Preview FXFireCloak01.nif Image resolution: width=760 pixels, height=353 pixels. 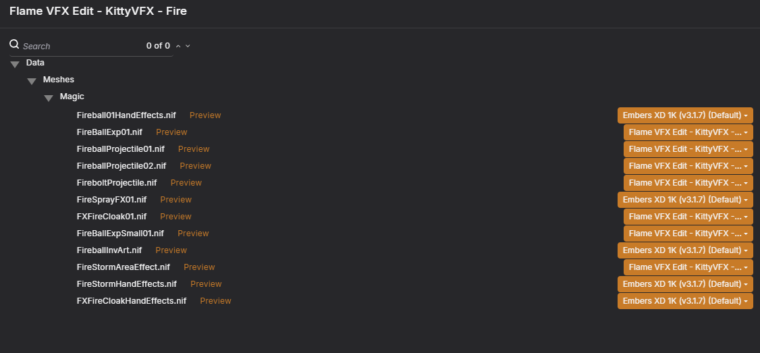[176, 217]
